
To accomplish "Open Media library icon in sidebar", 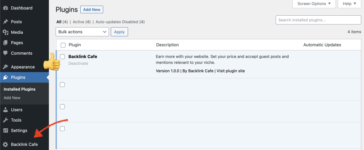I will click(x=6, y=32).
